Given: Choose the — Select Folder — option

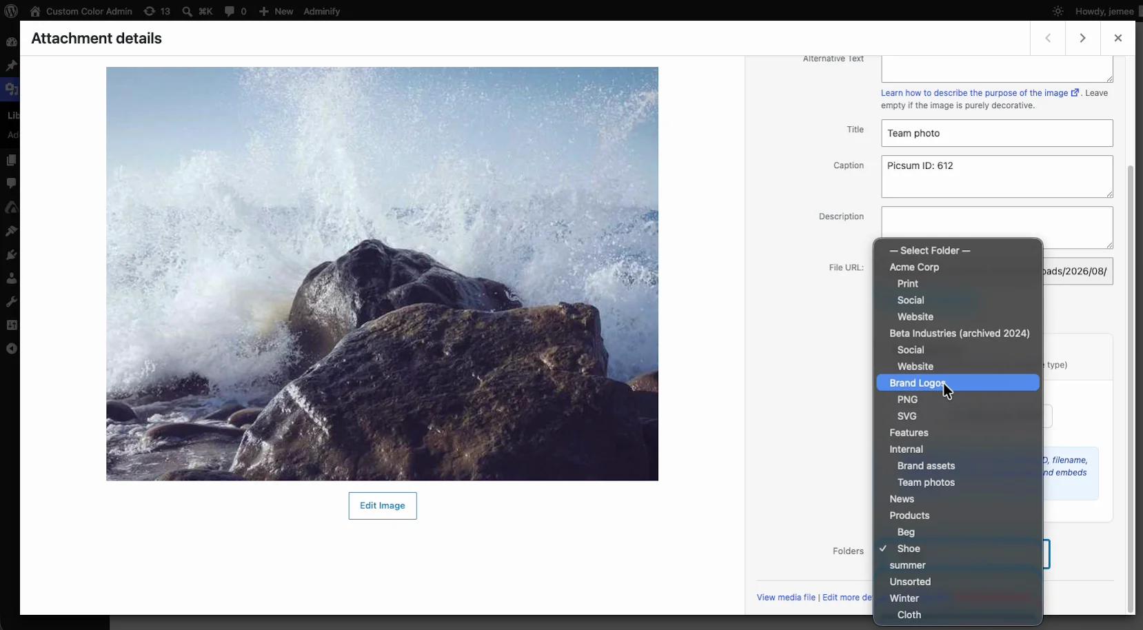Looking at the screenshot, I should pos(958,251).
